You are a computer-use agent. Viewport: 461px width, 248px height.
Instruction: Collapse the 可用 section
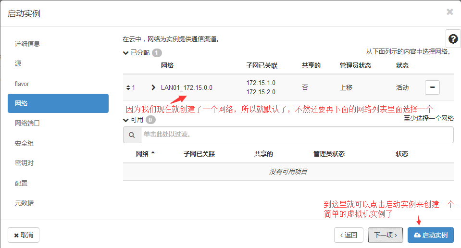(126, 120)
